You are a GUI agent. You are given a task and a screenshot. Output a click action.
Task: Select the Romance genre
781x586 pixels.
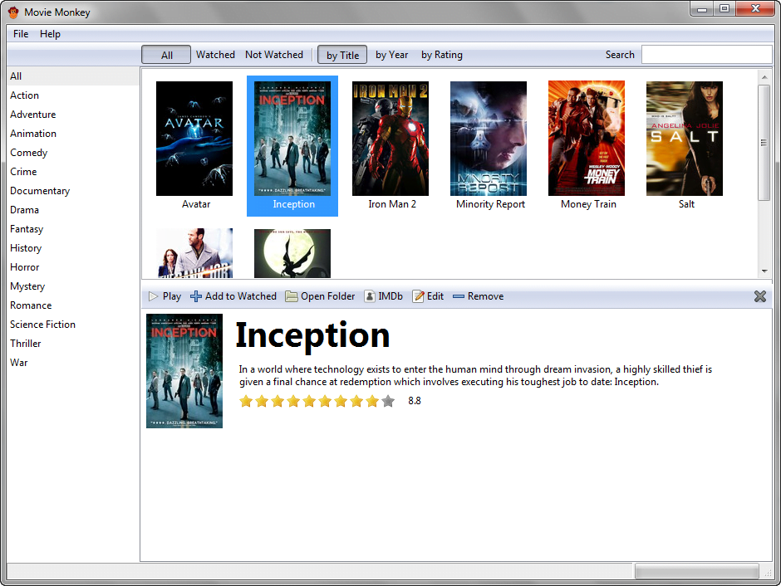point(73,305)
